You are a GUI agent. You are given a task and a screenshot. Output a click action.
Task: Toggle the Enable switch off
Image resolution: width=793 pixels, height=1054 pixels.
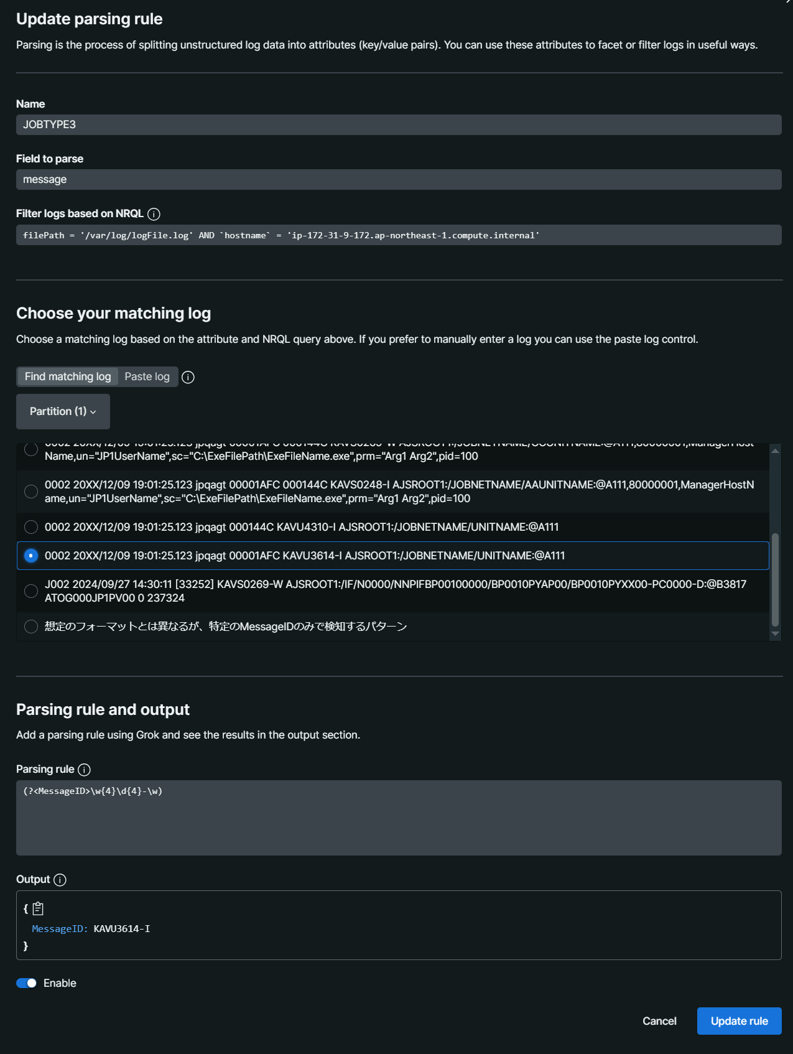26,983
